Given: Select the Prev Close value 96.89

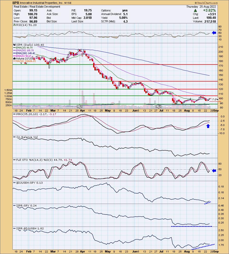Looking at the screenshot, I should (33, 21).
